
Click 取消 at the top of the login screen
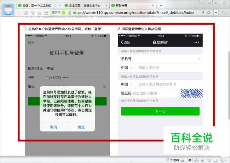[x=31, y=42]
